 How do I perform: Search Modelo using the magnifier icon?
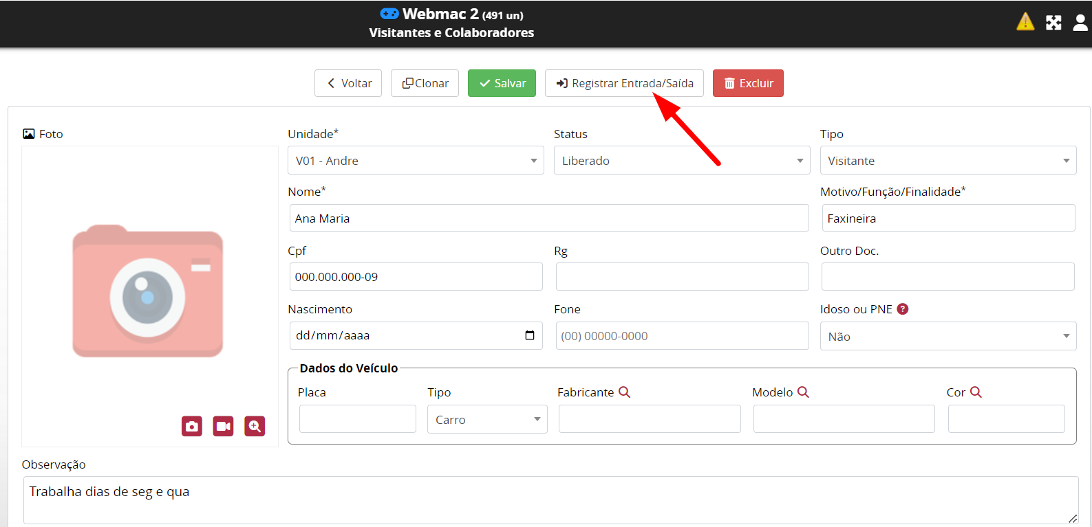click(803, 392)
